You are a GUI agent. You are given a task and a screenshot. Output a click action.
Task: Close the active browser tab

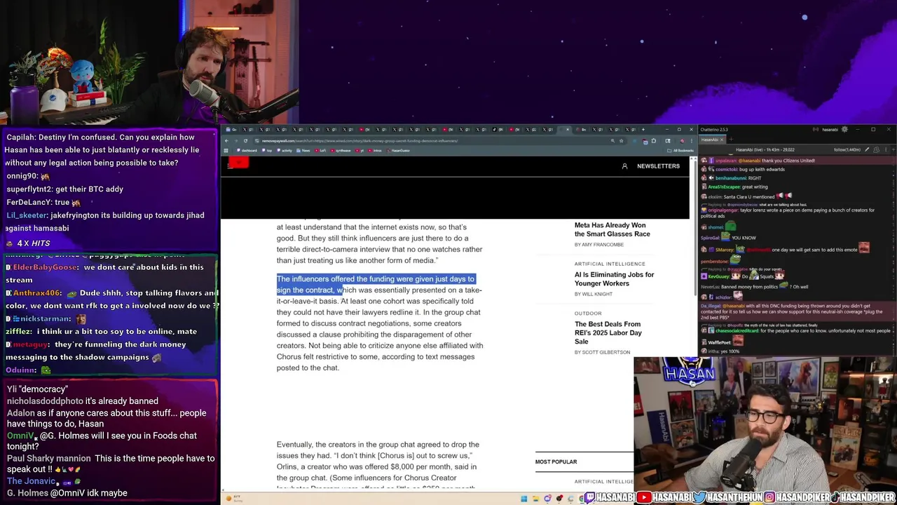click(568, 130)
